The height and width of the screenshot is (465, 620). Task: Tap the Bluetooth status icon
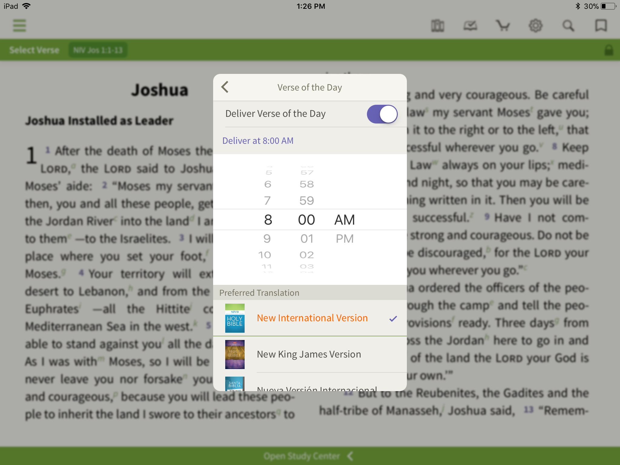(578, 6)
